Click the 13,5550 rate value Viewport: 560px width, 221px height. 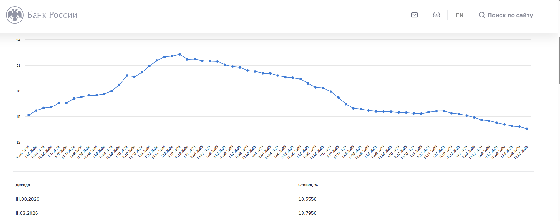tap(307, 199)
